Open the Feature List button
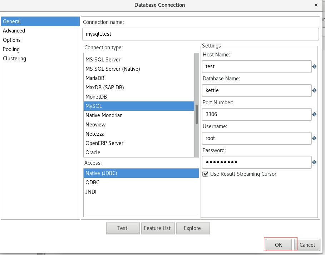The height and width of the screenshot is (255, 325). click(x=158, y=228)
